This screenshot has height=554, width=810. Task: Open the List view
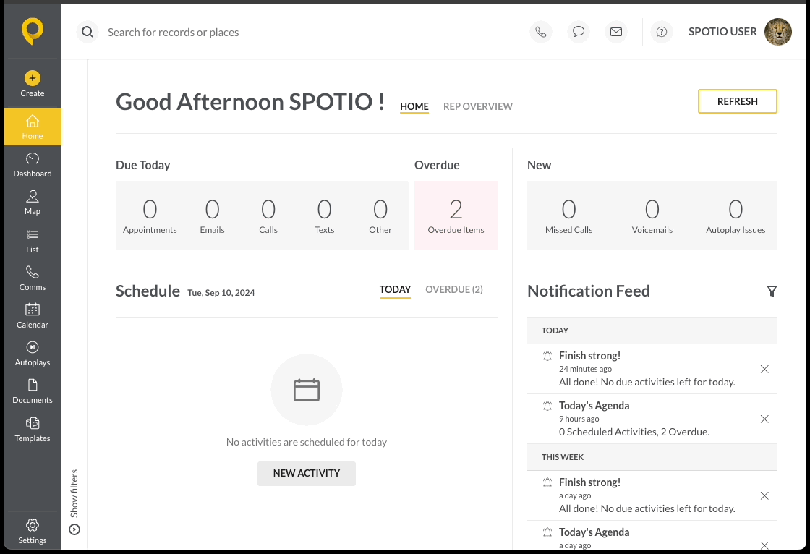point(32,241)
